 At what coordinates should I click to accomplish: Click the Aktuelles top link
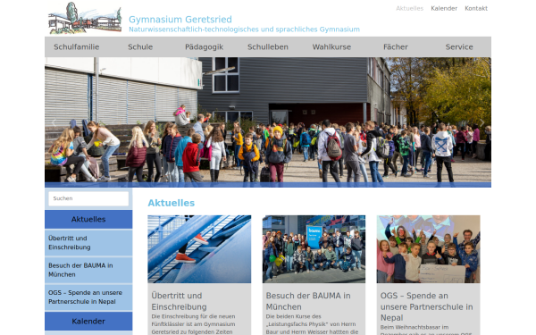pyautogui.click(x=409, y=9)
